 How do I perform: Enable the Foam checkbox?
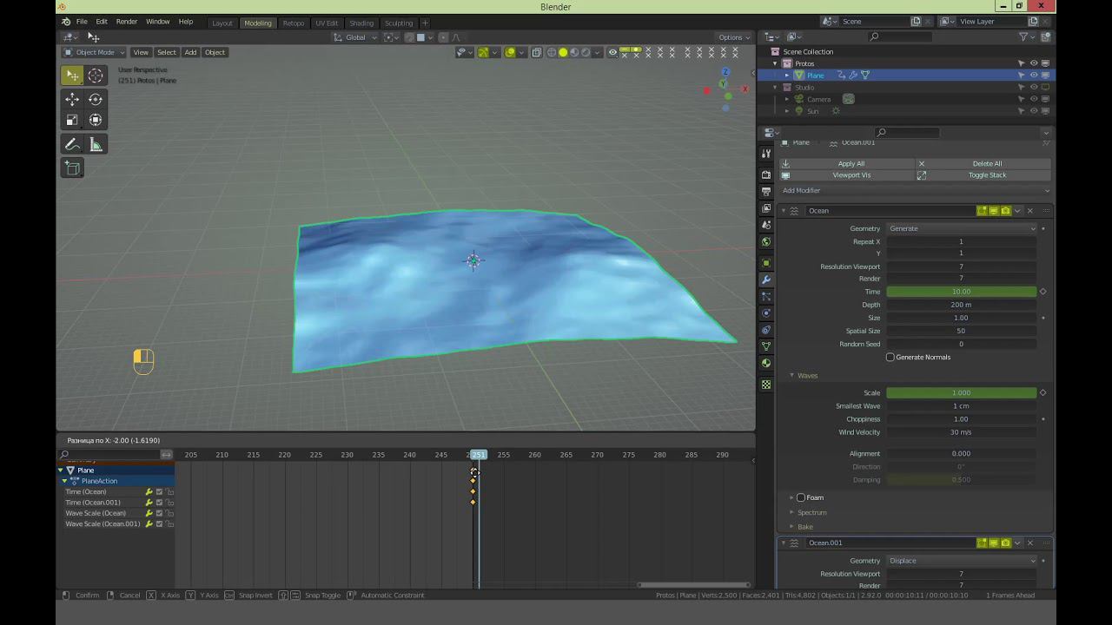(x=801, y=497)
